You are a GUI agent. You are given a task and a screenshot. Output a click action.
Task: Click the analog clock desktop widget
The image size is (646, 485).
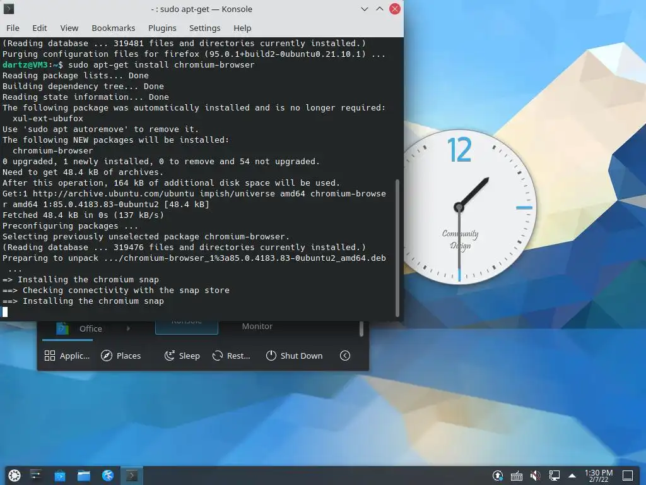[459, 207]
